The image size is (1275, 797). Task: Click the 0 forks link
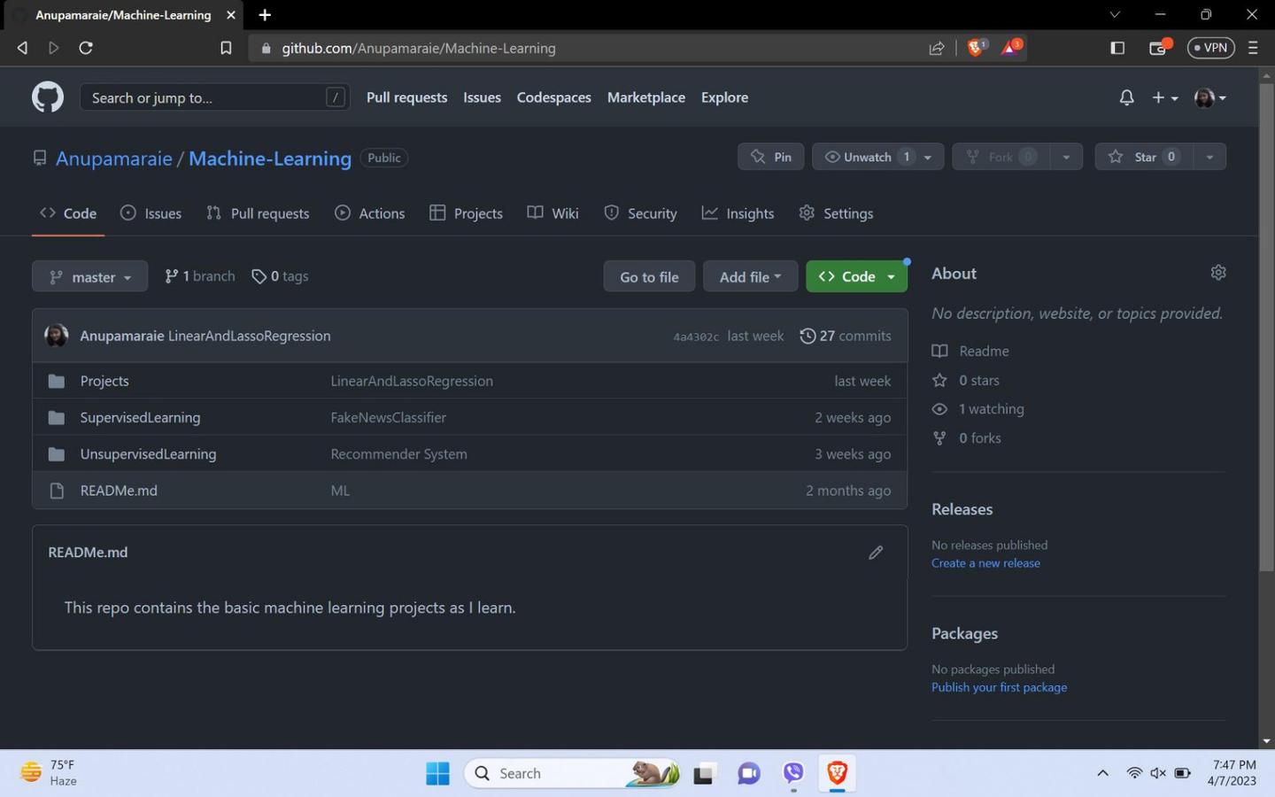coord(967,437)
